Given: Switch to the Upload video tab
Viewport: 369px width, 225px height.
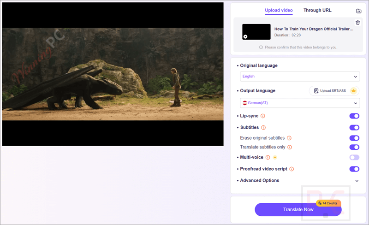Looking at the screenshot, I should point(279,10).
